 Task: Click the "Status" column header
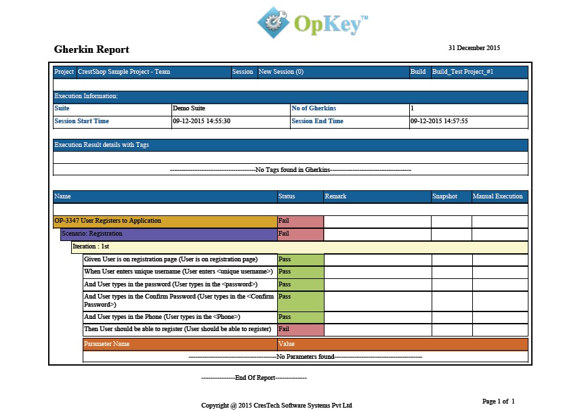pyautogui.click(x=300, y=196)
